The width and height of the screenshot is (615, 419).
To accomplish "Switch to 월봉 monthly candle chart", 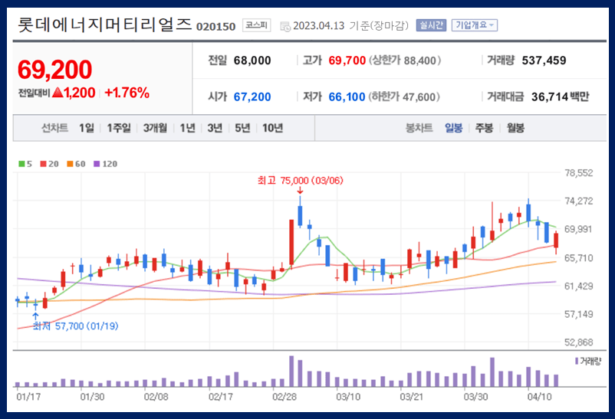I will (515, 128).
